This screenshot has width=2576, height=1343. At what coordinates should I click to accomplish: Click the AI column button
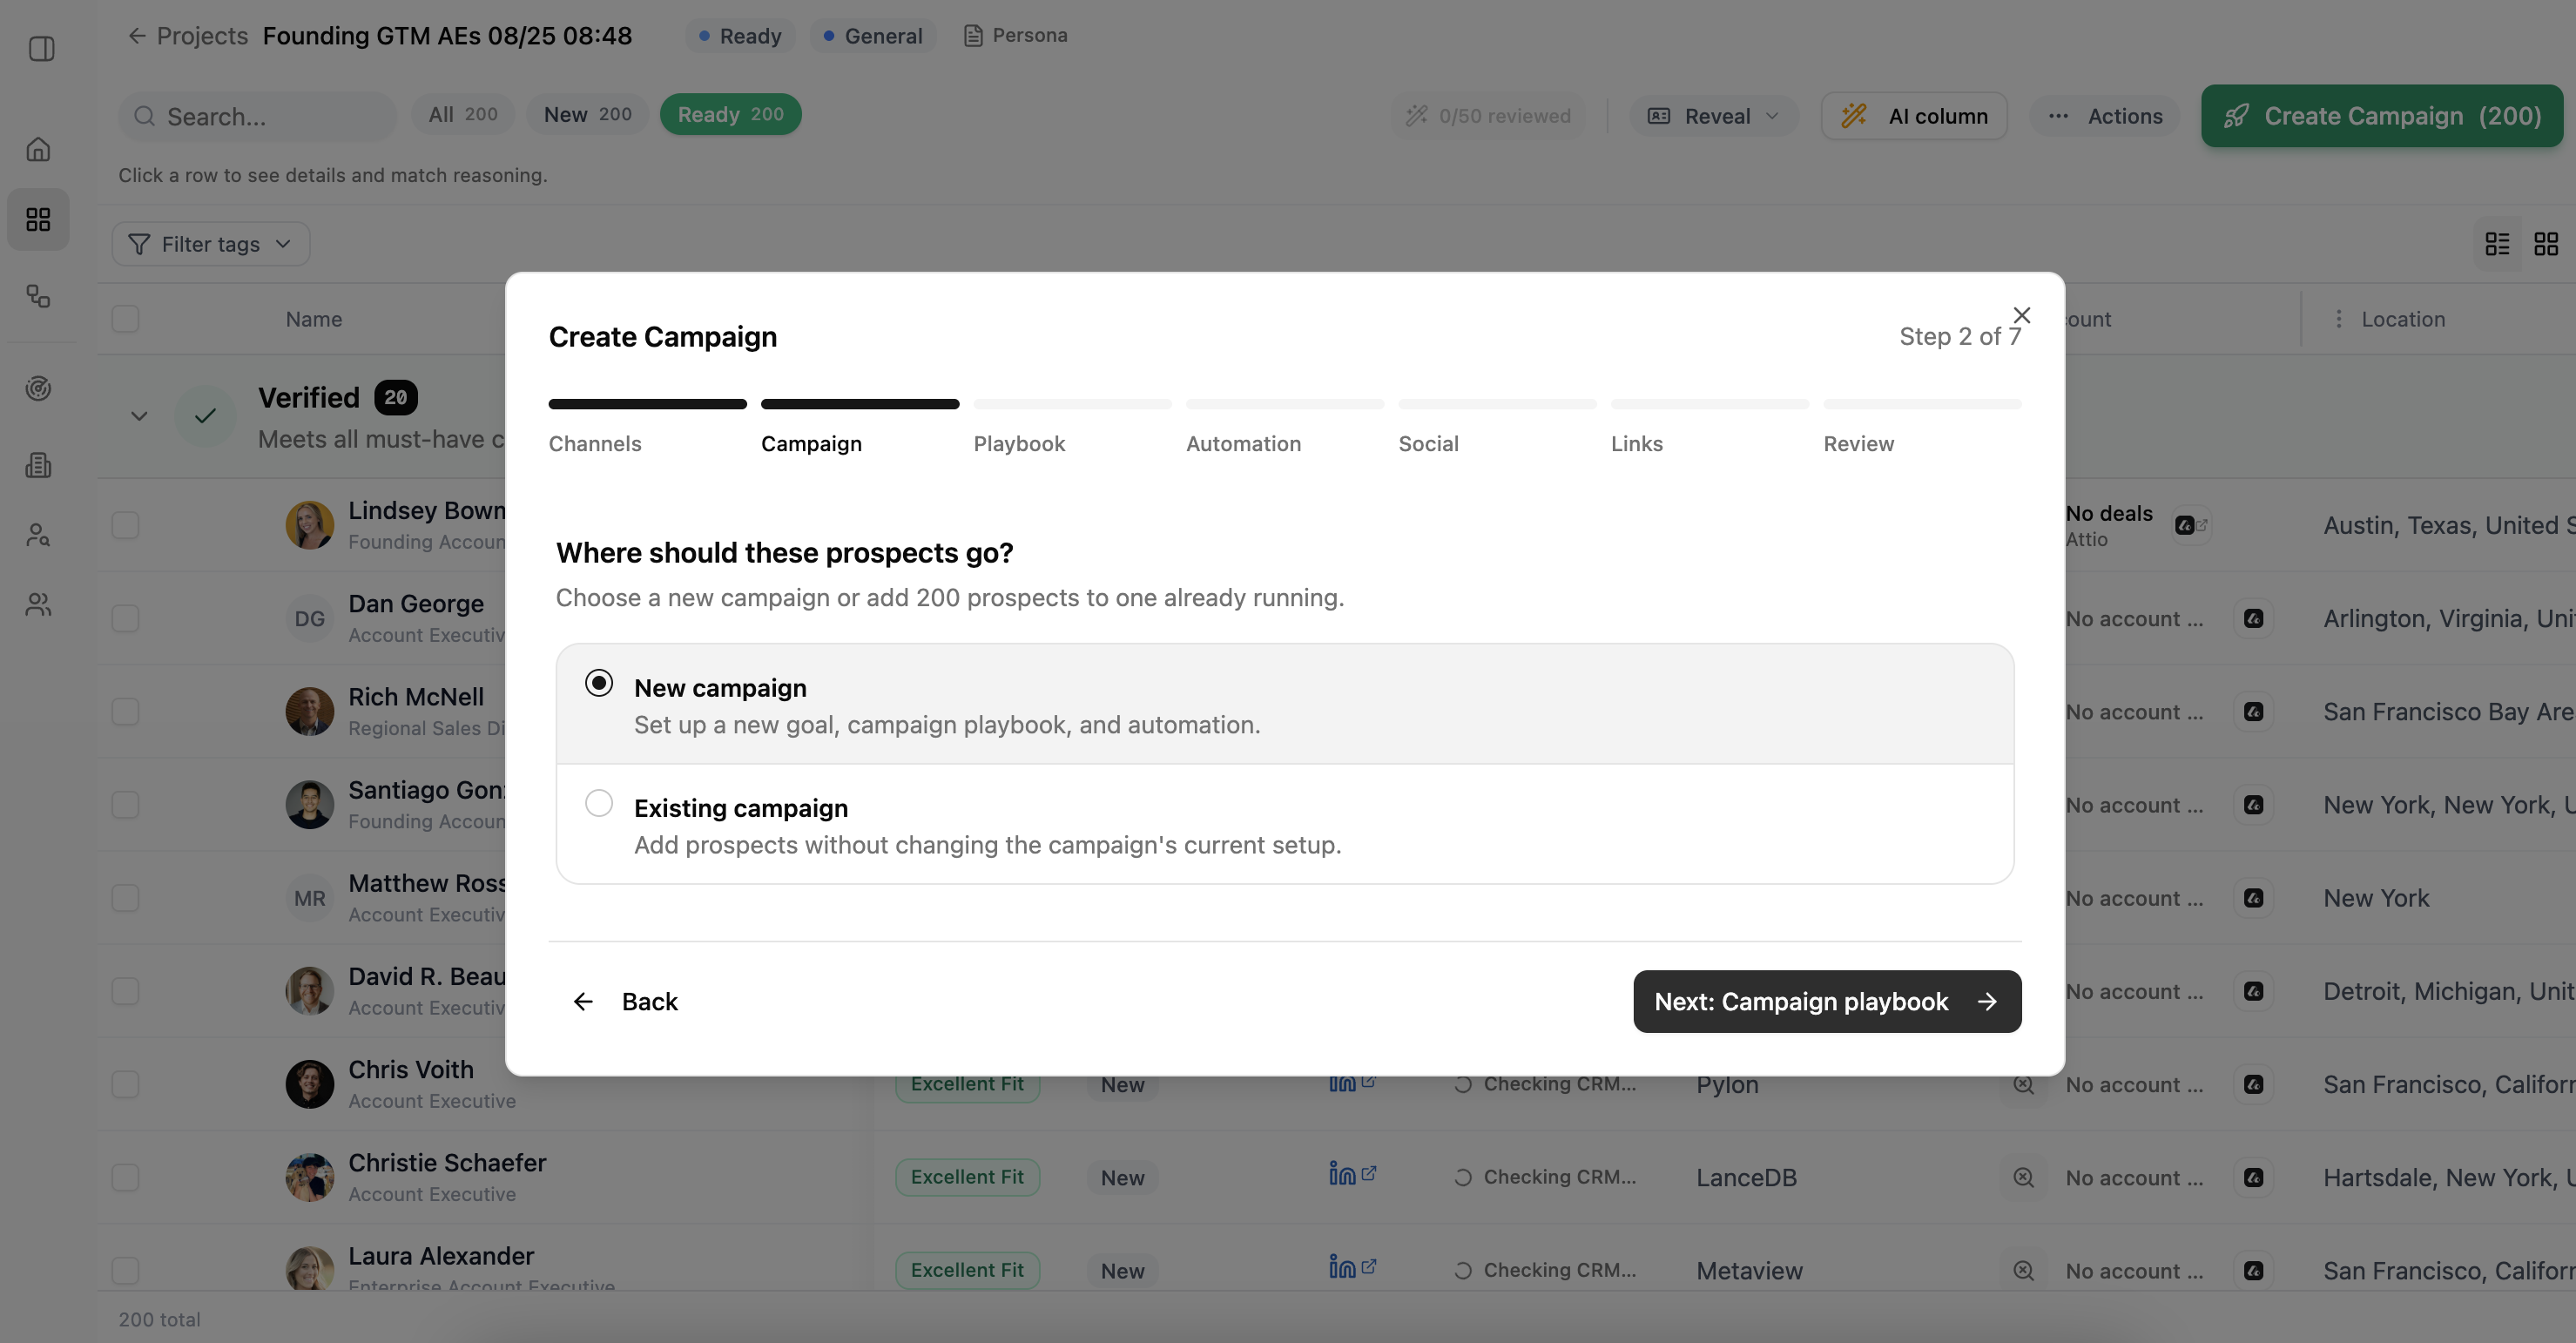[x=1914, y=116]
